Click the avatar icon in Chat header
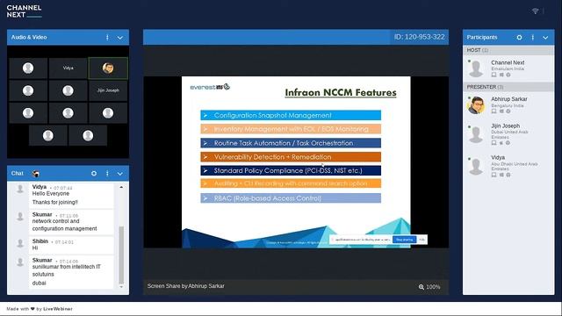Image resolution: width=562 pixels, height=316 pixels. click(x=35, y=174)
